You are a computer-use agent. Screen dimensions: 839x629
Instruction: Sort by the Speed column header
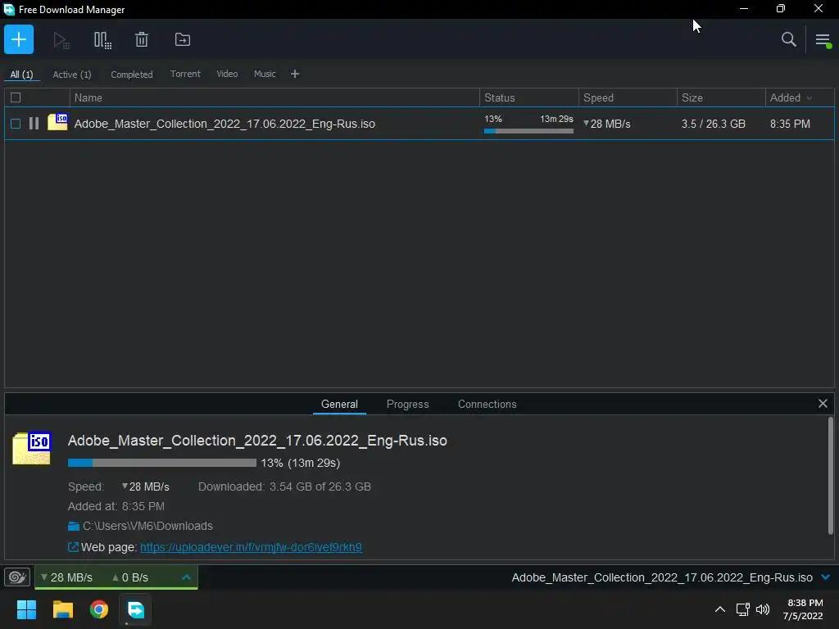click(x=628, y=98)
